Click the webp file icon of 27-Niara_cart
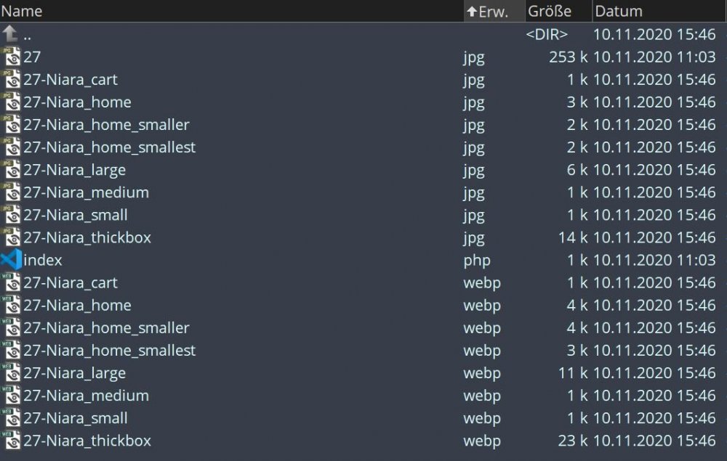Viewport: 727px width, 461px height. (12, 282)
